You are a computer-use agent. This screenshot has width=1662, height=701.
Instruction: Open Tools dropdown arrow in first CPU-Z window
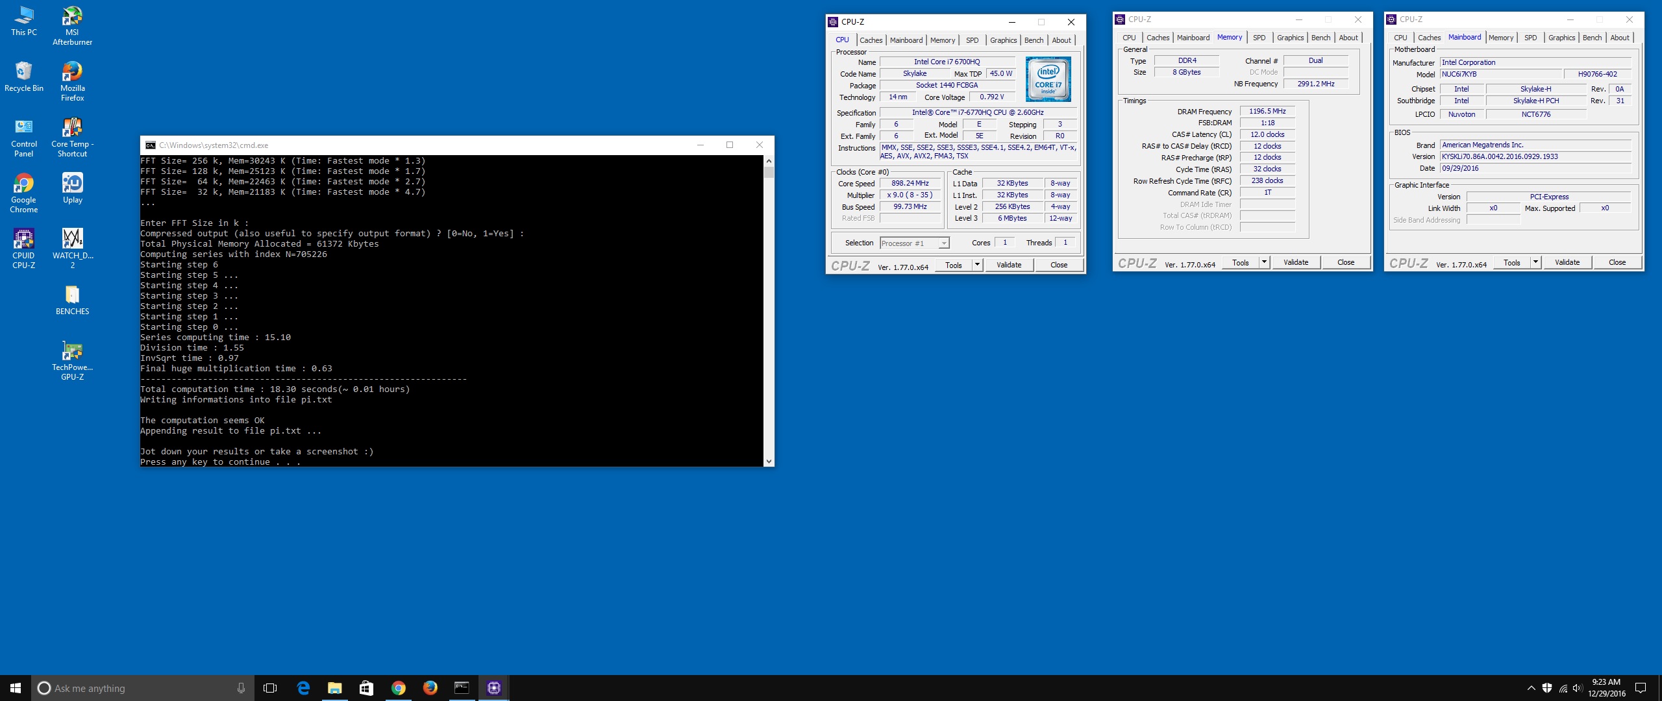tap(977, 265)
